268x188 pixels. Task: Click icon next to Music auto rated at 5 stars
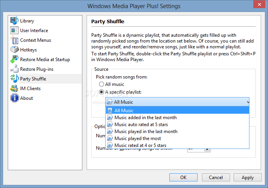[x=110, y=125]
